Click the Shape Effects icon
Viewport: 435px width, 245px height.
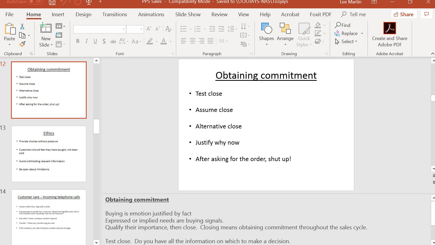point(318,41)
